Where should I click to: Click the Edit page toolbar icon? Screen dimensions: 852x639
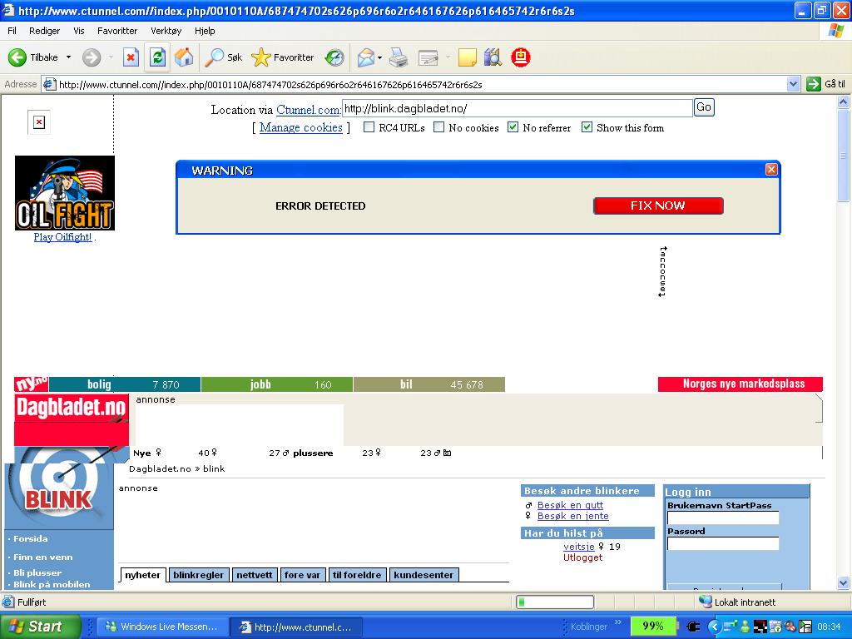[x=428, y=57]
